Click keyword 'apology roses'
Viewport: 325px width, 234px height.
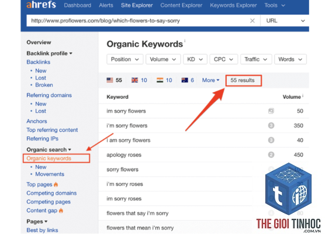124,155
